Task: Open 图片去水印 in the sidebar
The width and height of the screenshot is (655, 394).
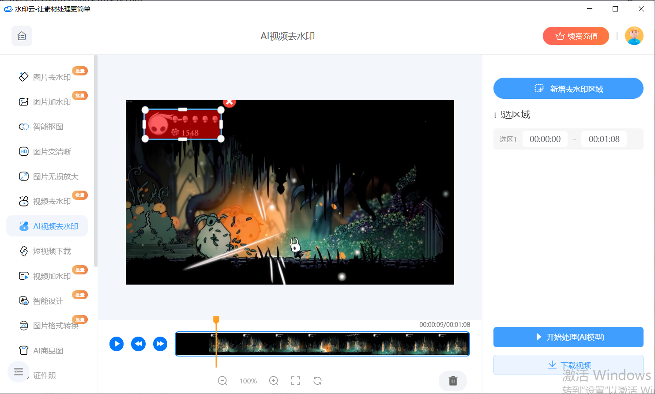Action: [47, 77]
